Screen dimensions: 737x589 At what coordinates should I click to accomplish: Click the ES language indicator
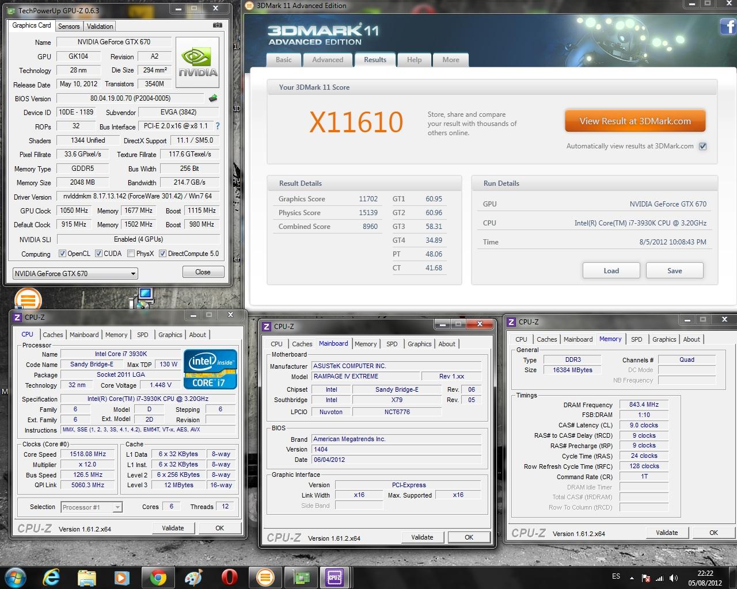[x=616, y=576]
